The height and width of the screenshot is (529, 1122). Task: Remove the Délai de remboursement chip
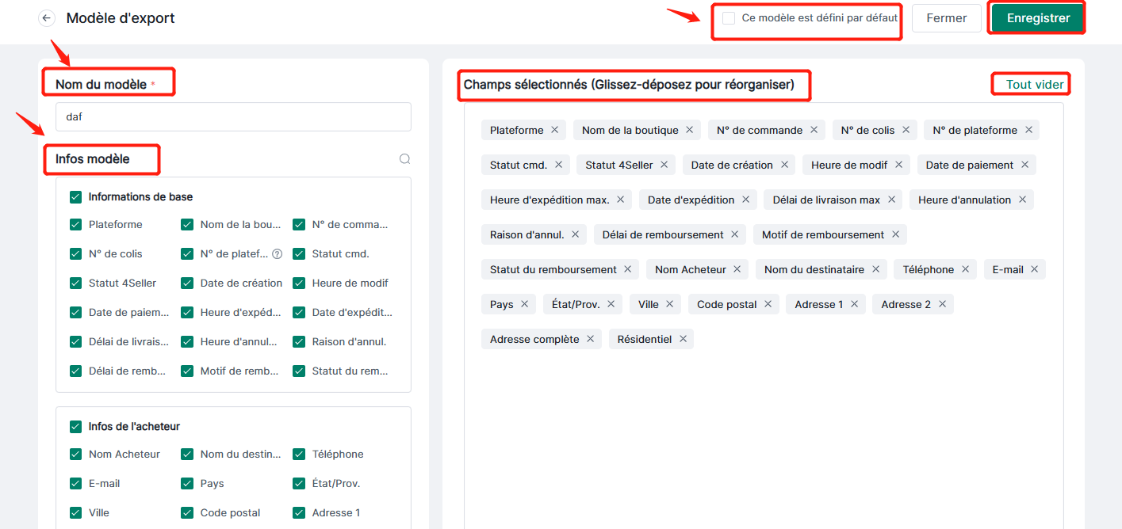pyautogui.click(x=734, y=234)
